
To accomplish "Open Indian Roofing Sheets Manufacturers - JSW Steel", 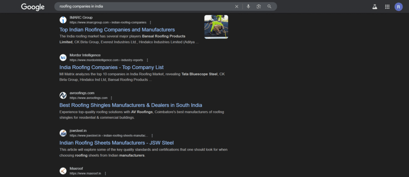I will [117, 143].
